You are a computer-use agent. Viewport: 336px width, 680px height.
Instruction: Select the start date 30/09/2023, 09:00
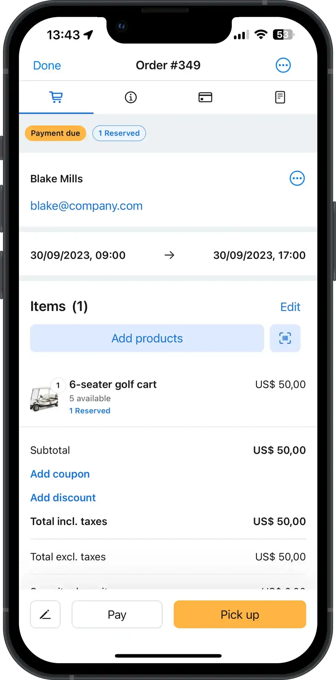pos(78,255)
